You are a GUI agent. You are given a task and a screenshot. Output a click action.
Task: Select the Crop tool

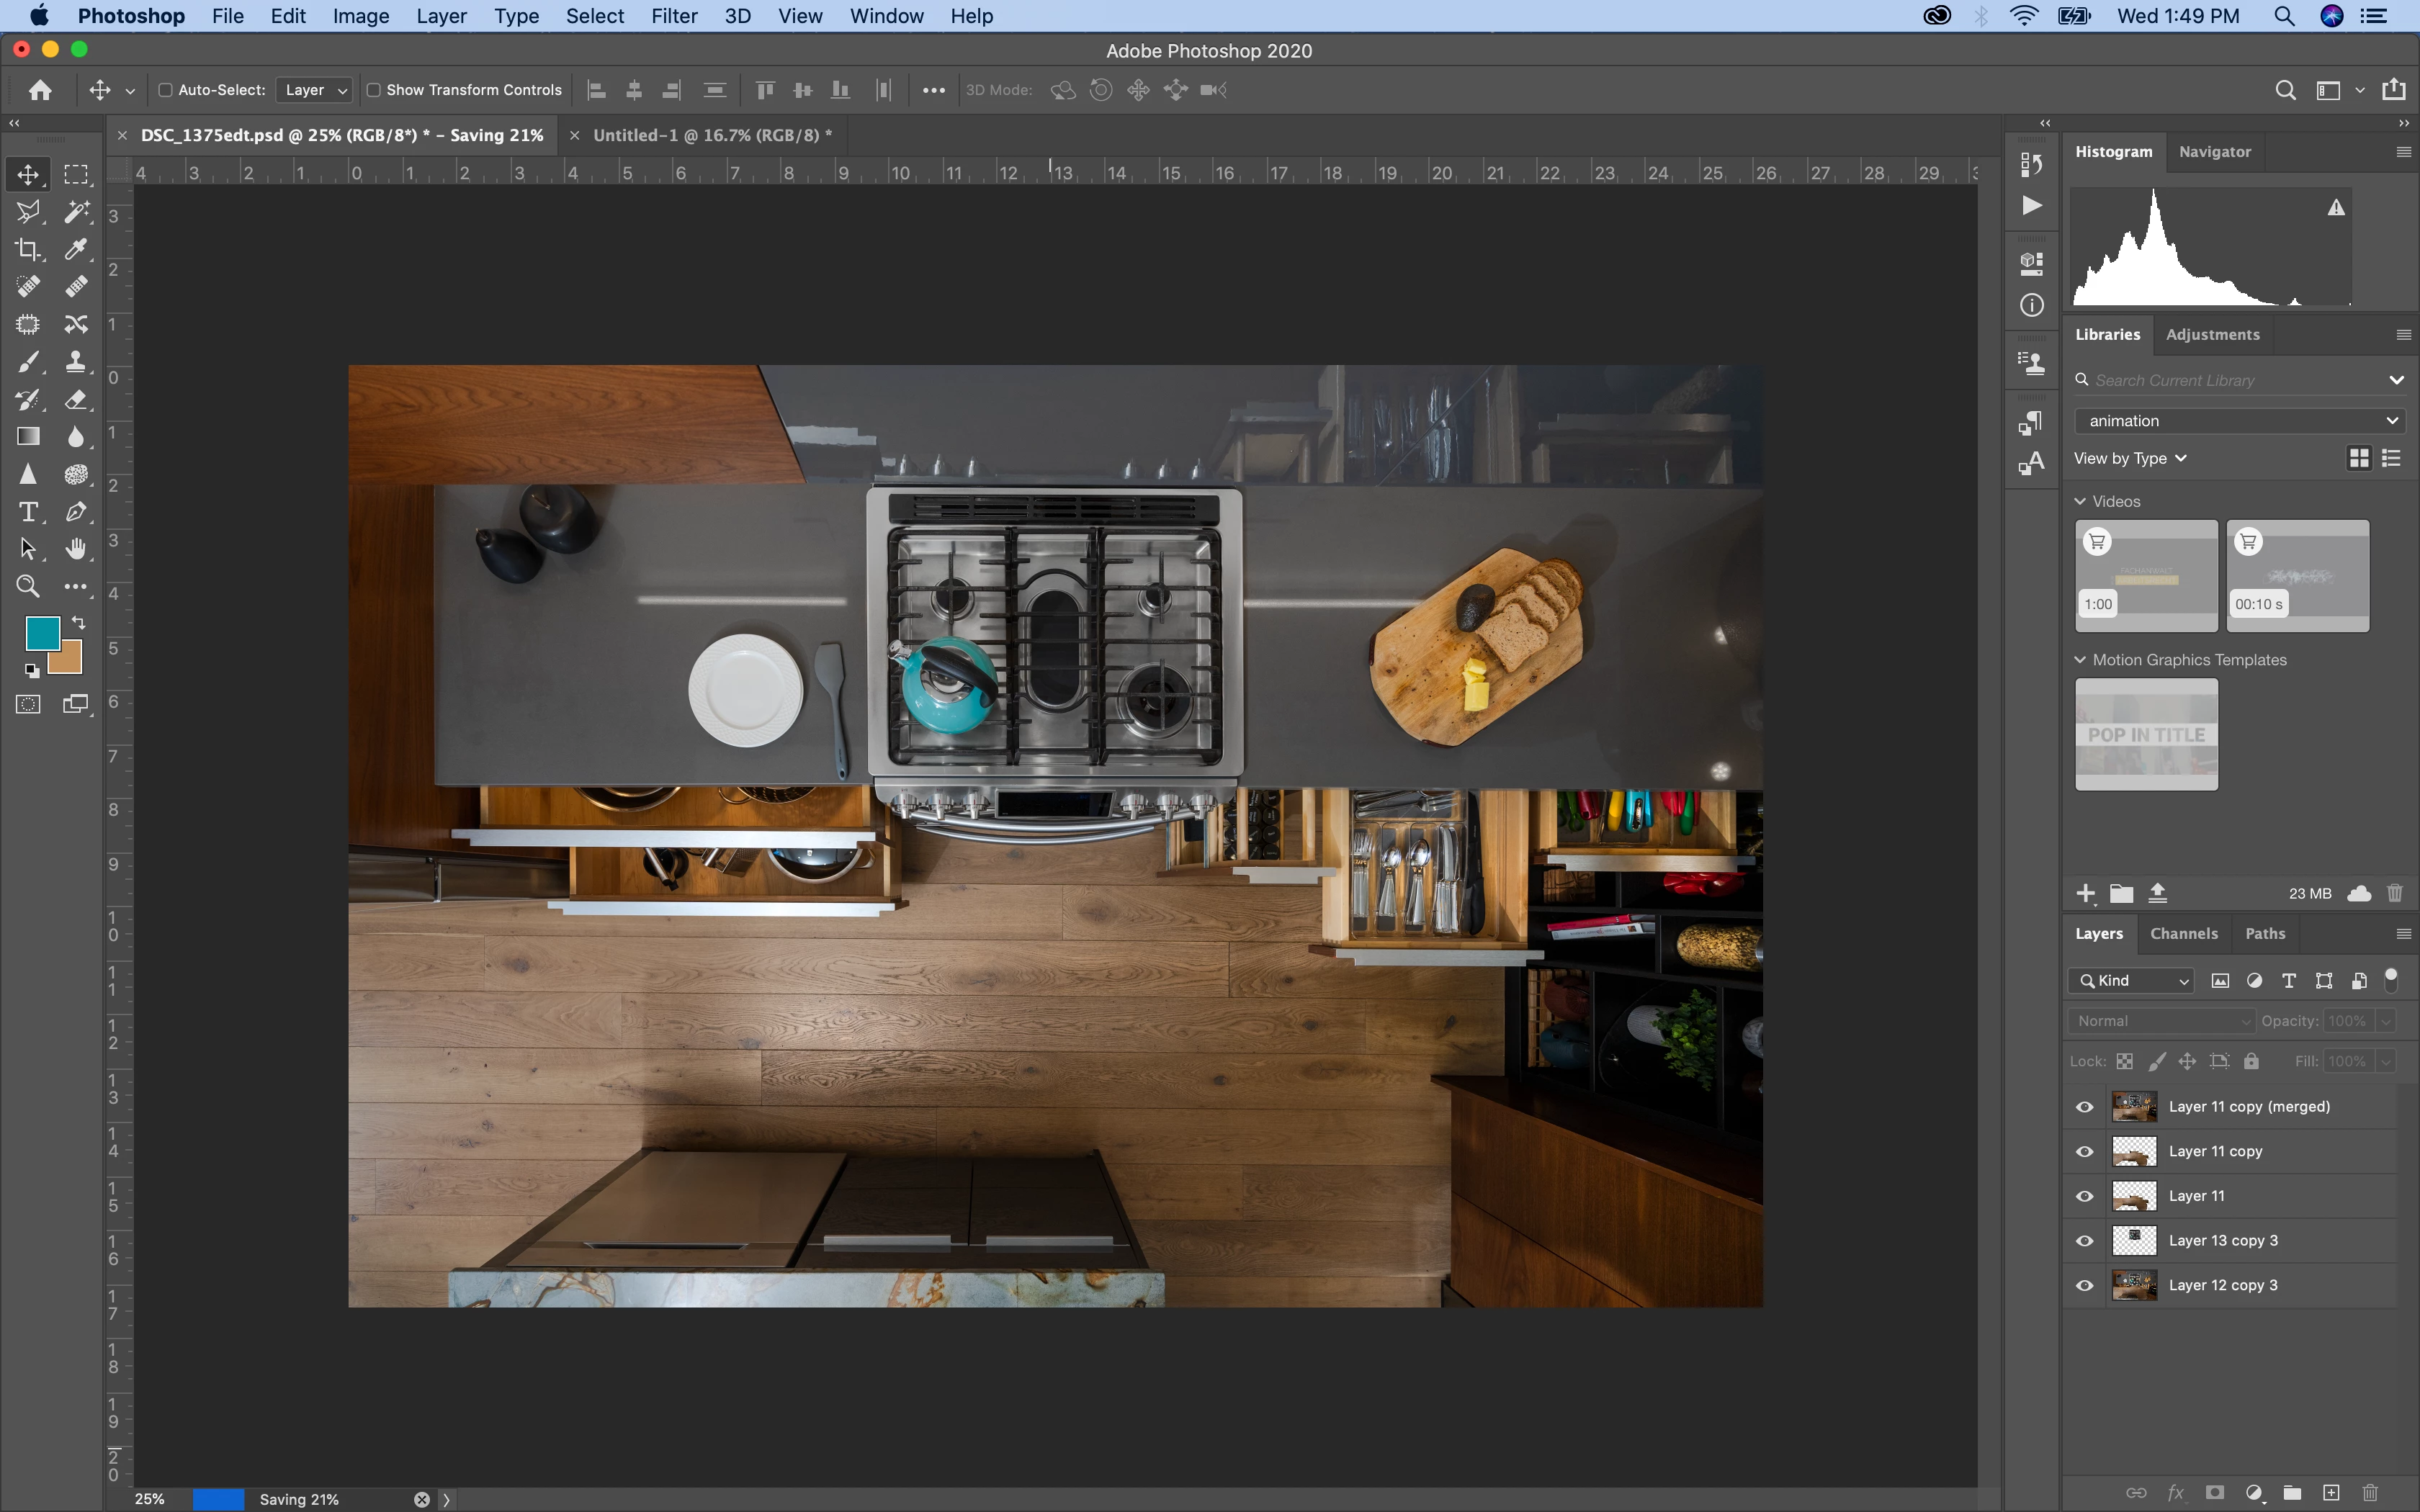[28, 249]
